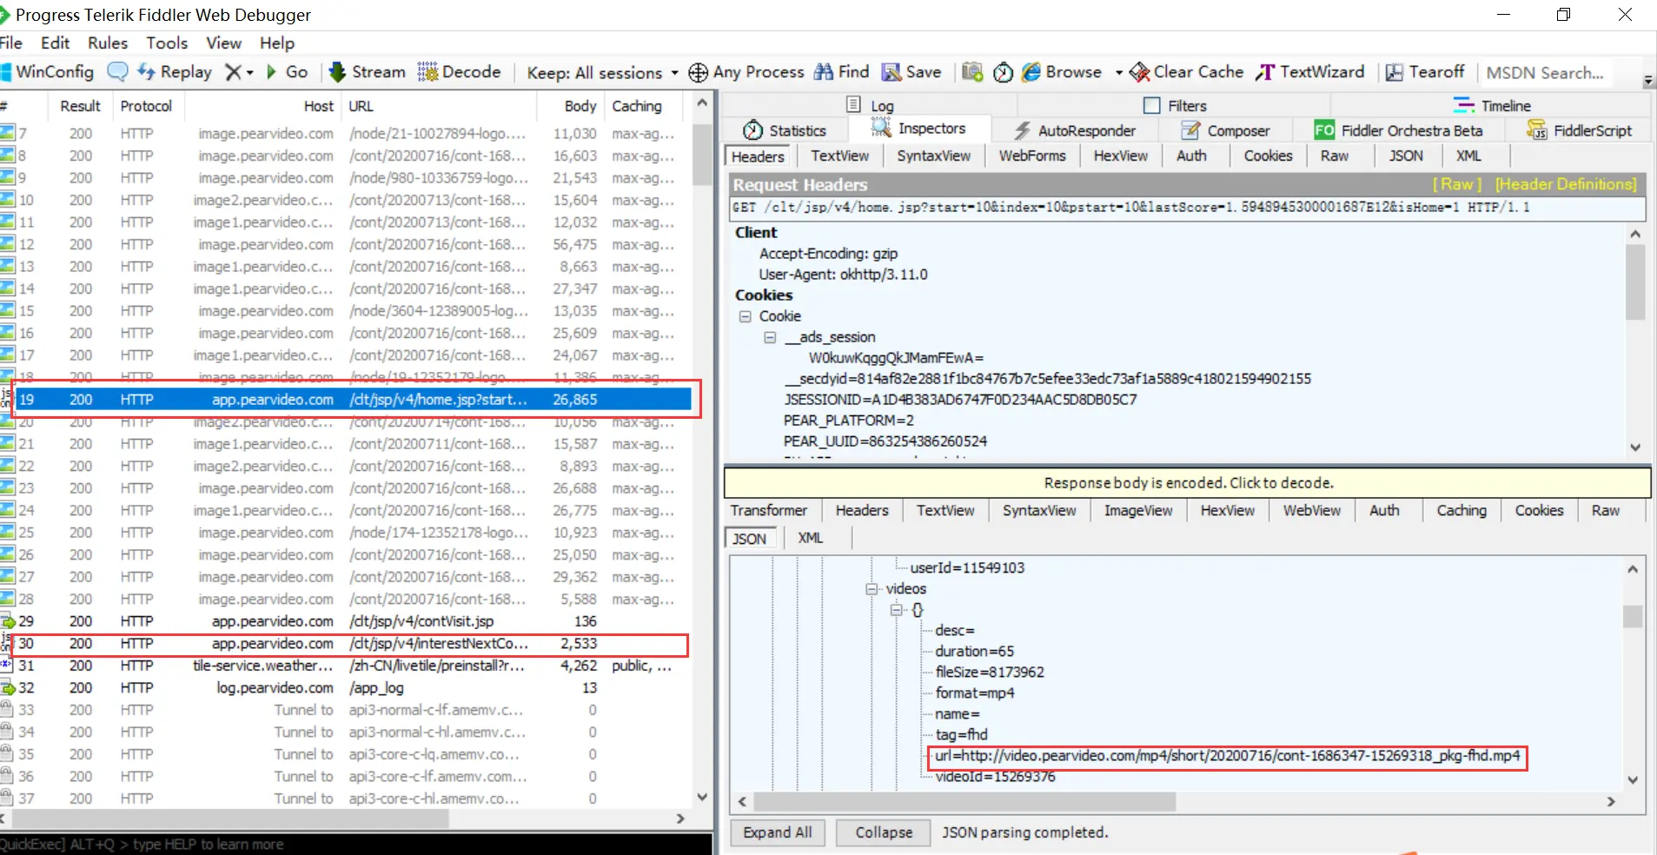Image resolution: width=1657 pixels, height=855 pixels.
Task: Switch to the Log tab
Action: 871,105
